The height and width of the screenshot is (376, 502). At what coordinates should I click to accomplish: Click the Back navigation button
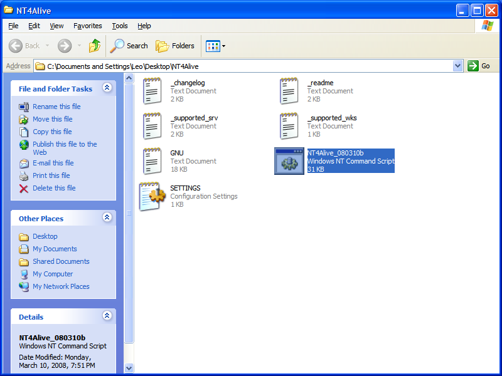tap(24, 46)
